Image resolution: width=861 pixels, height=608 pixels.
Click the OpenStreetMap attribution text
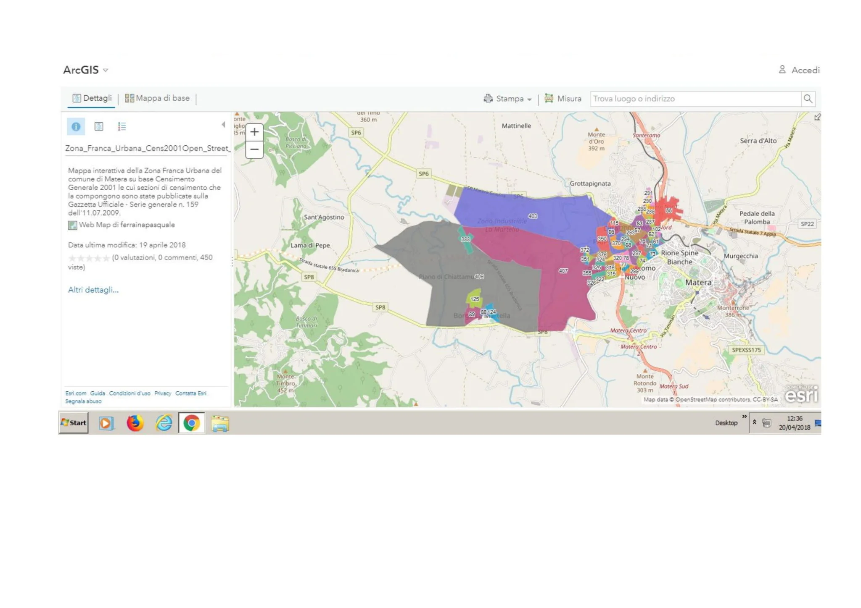(x=711, y=399)
